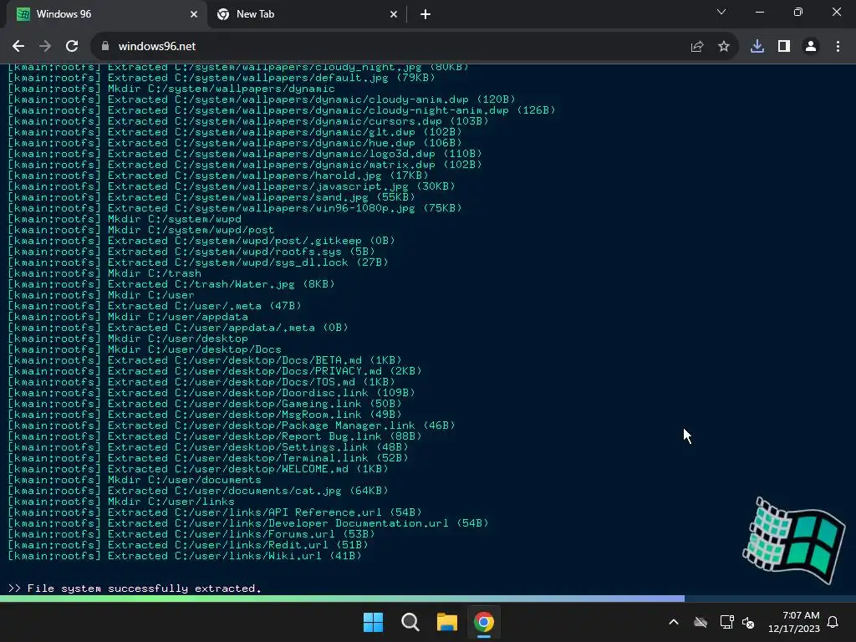Image resolution: width=856 pixels, height=642 pixels.
Task: Share this page icon in address bar
Action: [x=697, y=47]
